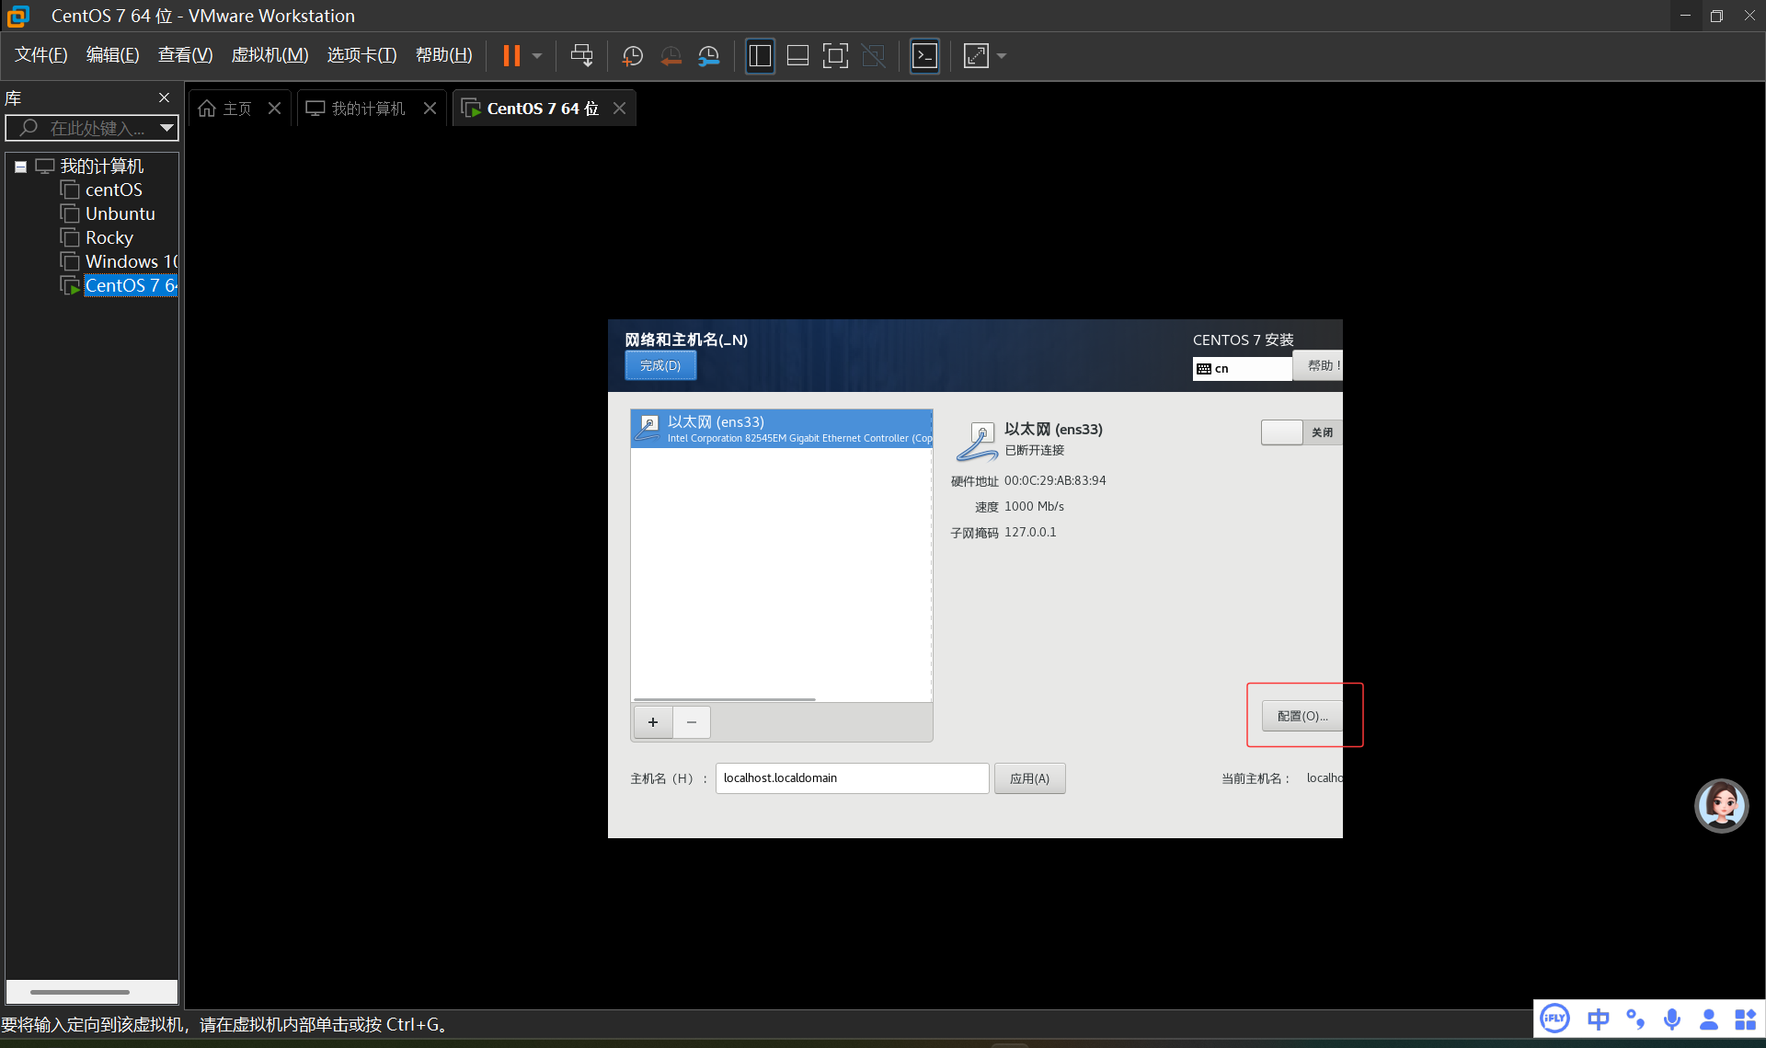Image resolution: width=1766 pixels, height=1048 pixels.
Task: Click the 帮助! button in installer
Action: point(1318,365)
